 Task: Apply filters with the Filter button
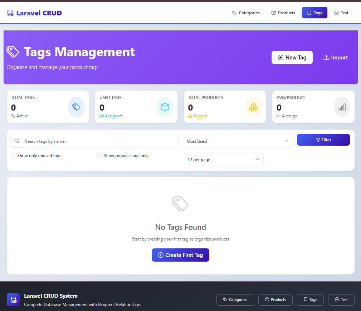tap(323, 140)
